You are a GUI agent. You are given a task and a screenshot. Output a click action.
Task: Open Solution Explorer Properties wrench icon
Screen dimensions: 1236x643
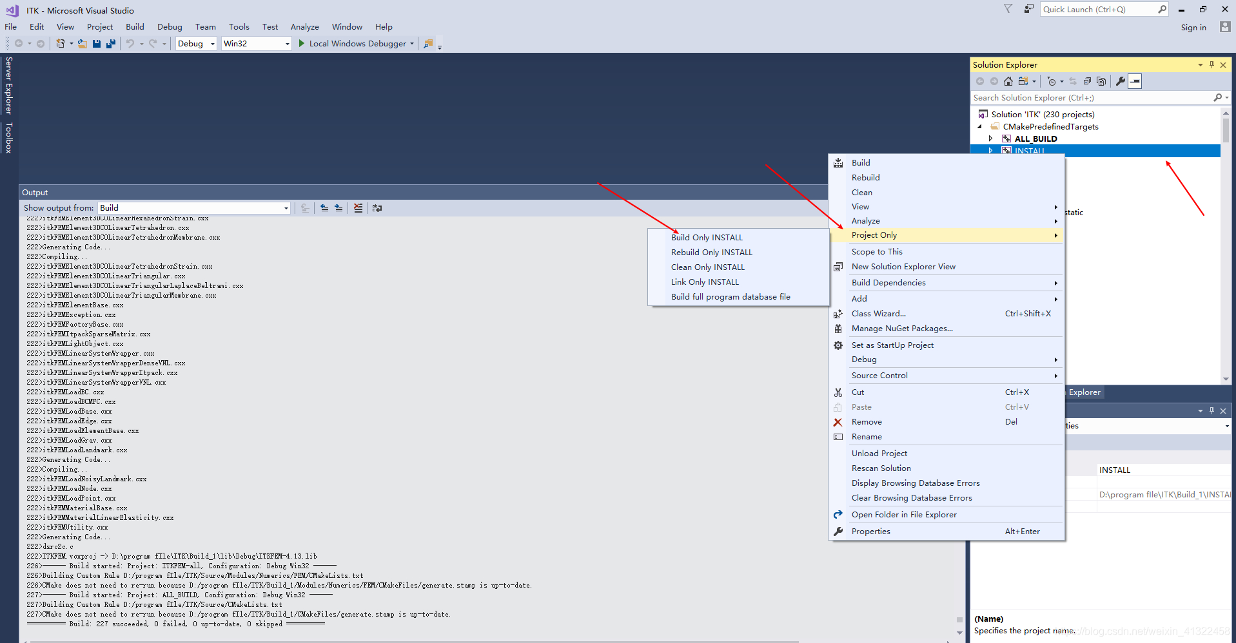[1121, 81]
